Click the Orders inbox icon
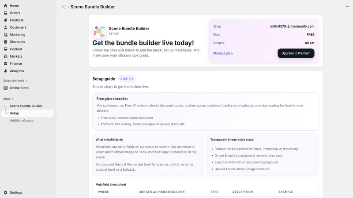353x198 pixels. click(x=6, y=13)
